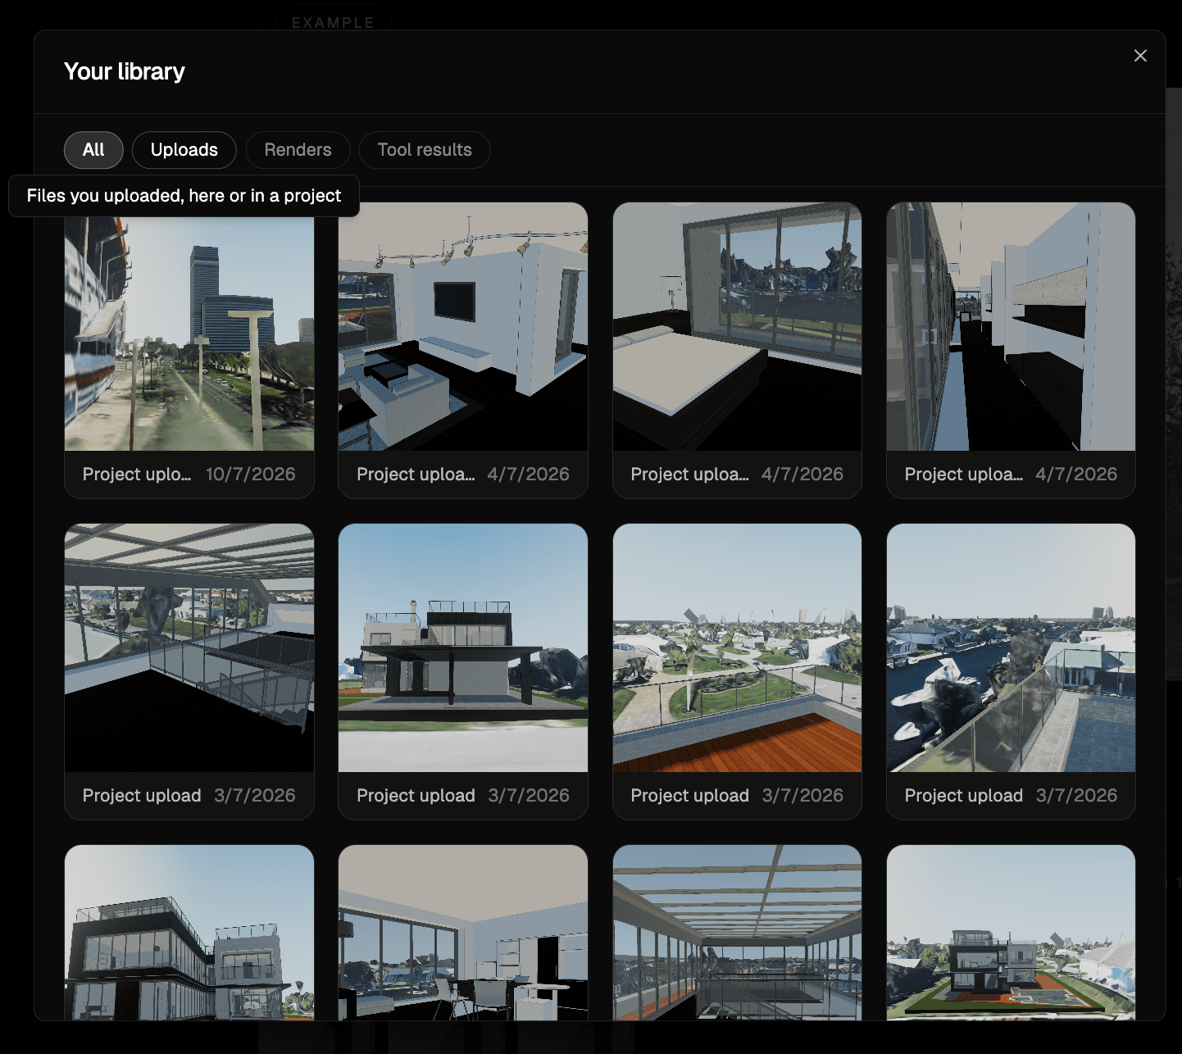Open the Renders tab
Screen dimensions: 1182x1054
pos(298,150)
